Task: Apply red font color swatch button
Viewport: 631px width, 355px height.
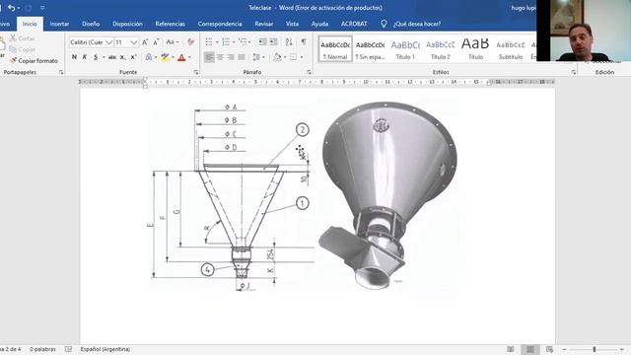Action: [x=181, y=57]
